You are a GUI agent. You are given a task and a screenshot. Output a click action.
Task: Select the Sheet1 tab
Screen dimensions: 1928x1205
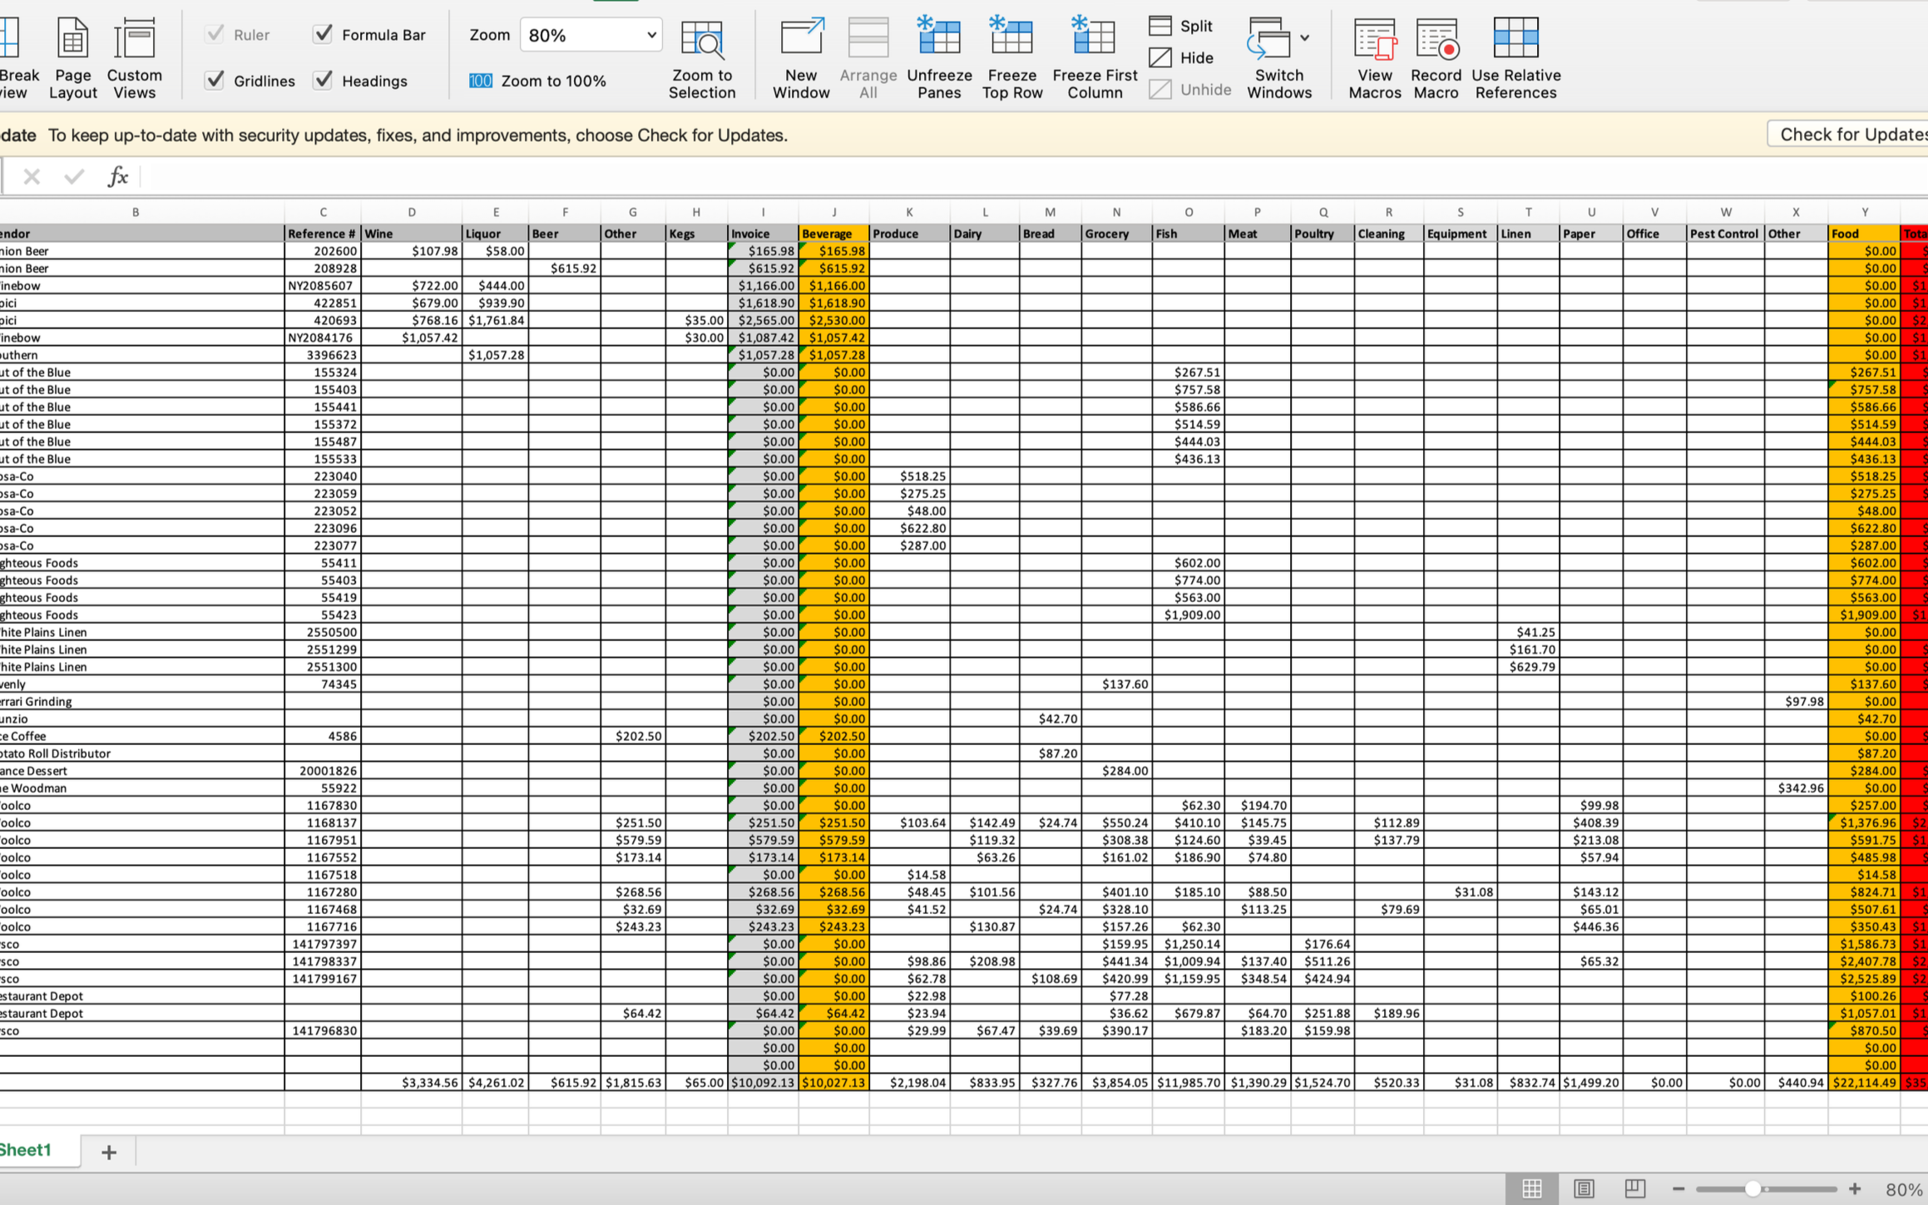click(x=27, y=1149)
